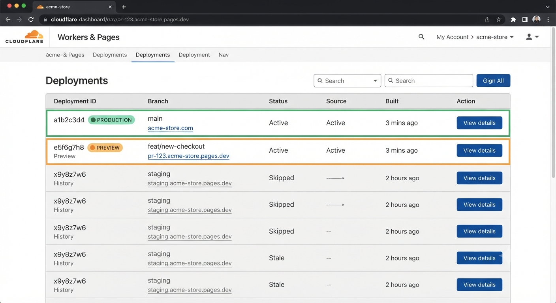
Task: Expand the tab search chevron
Action: 548,7
